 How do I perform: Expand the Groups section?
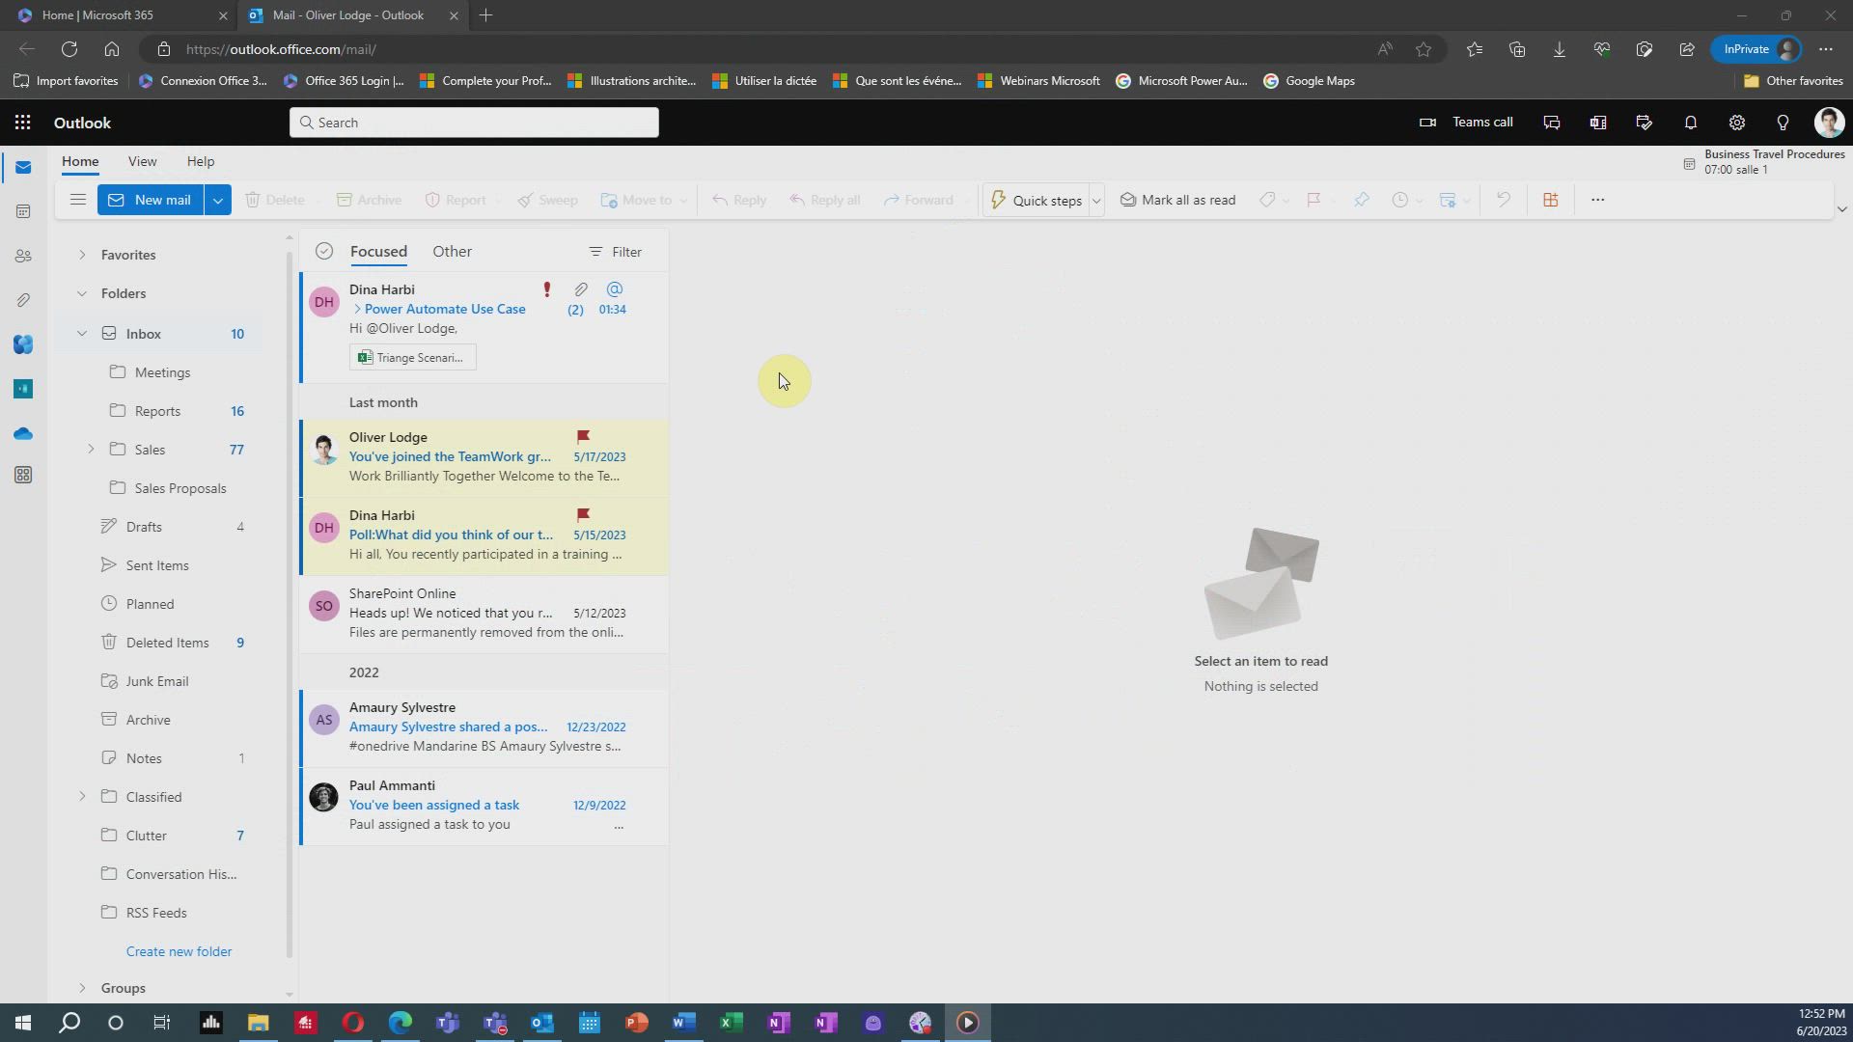(82, 988)
